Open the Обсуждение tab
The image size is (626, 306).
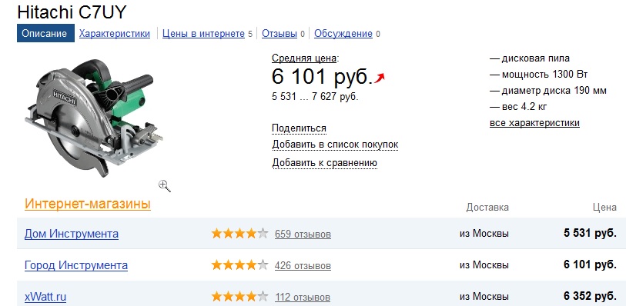coord(343,34)
